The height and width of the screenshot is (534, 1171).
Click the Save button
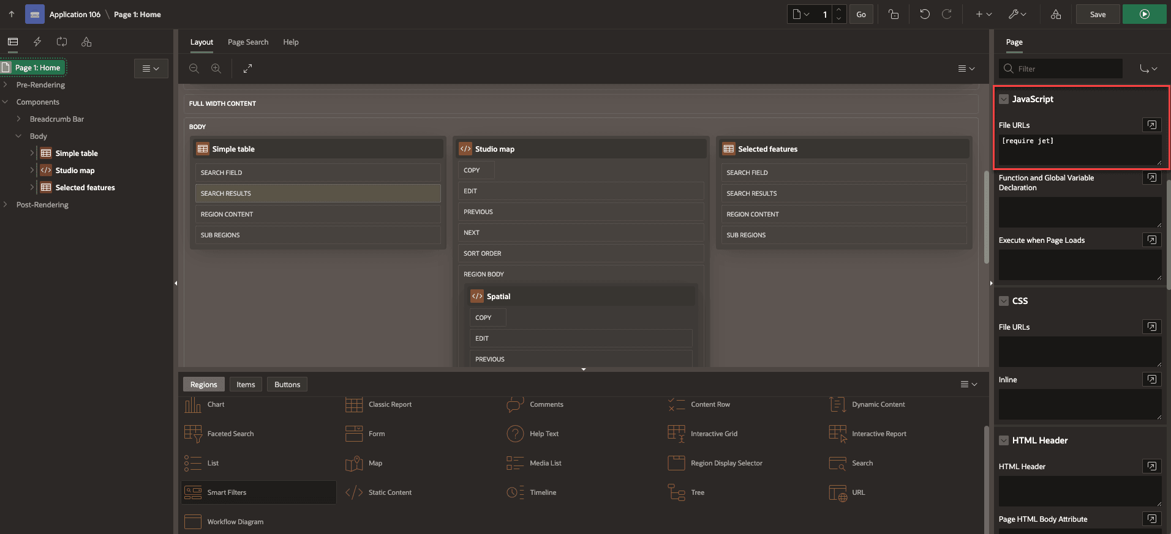coord(1098,14)
